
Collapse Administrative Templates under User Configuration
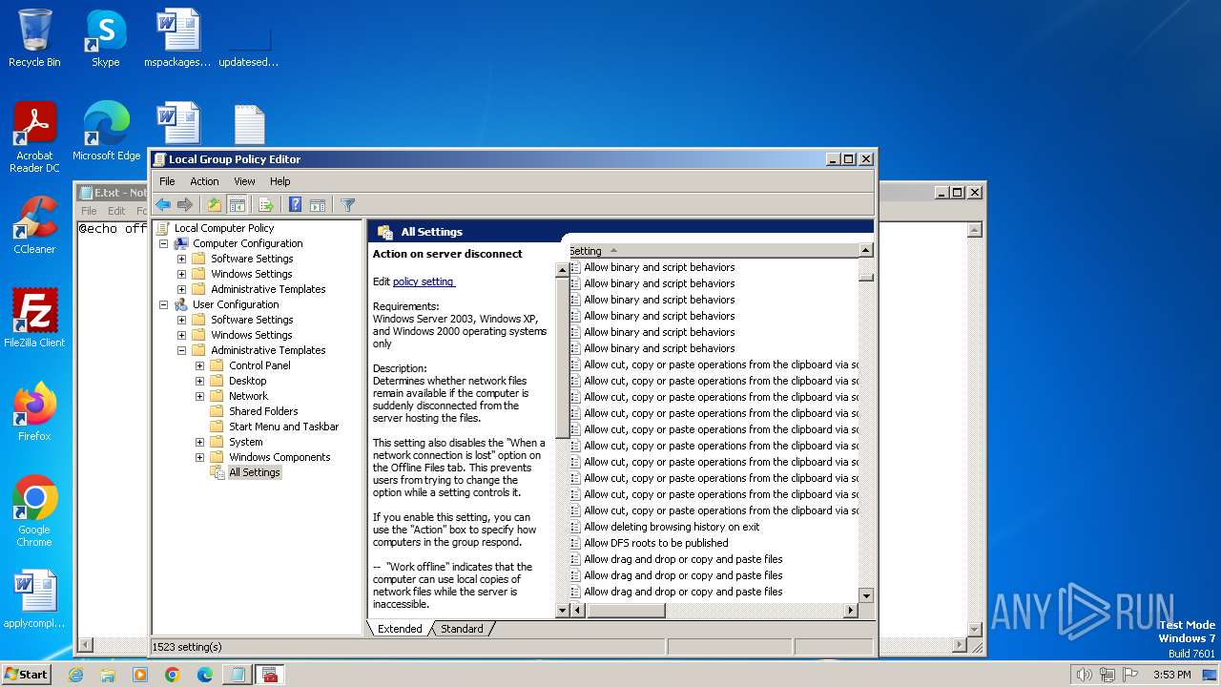[181, 350]
